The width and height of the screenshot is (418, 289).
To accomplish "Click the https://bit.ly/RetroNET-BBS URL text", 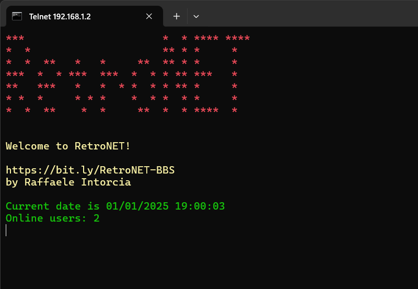I will (90, 170).
